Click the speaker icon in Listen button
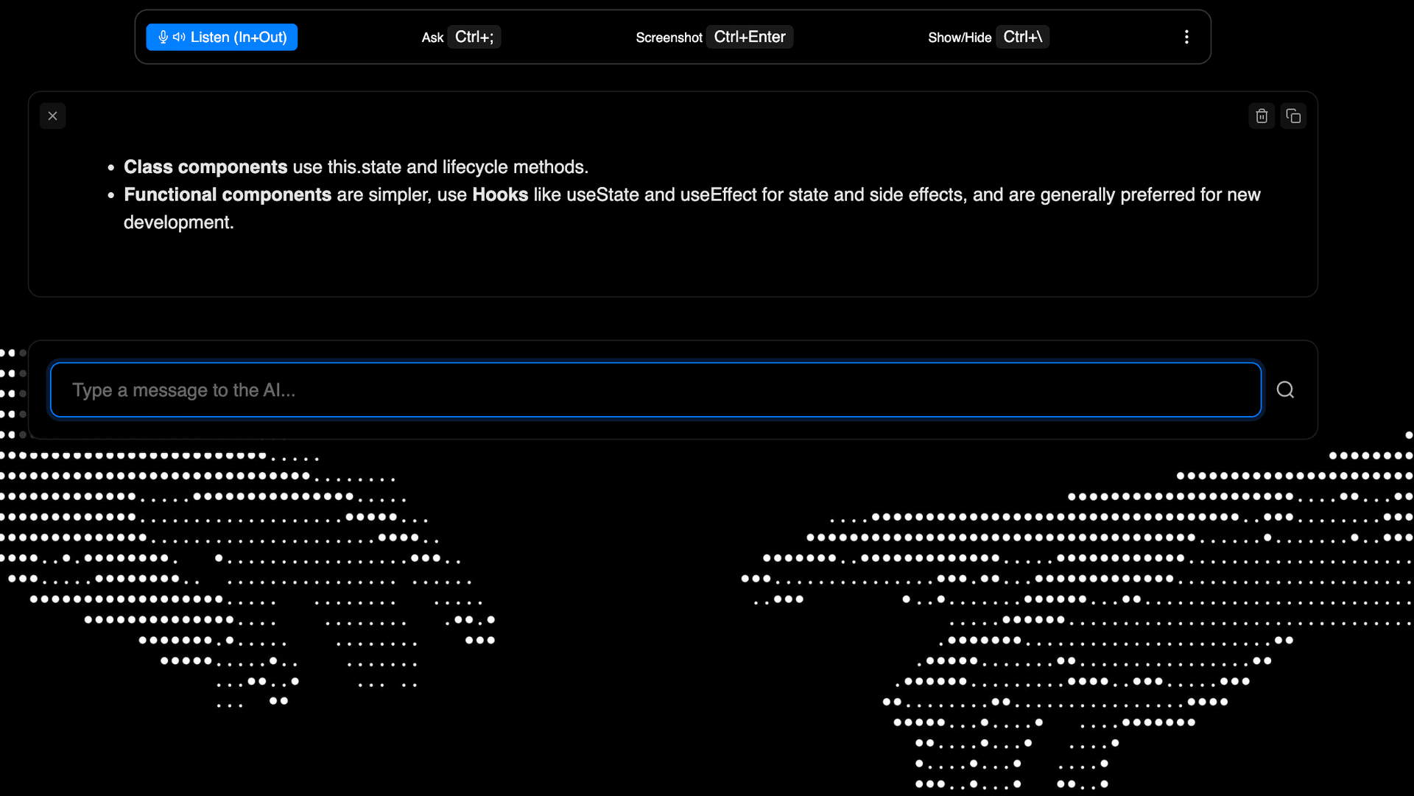This screenshot has height=796, width=1414. pos(179,38)
